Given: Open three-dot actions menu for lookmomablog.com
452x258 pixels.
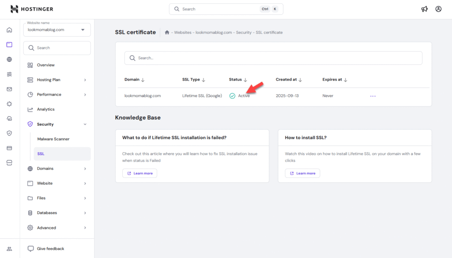Looking at the screenshot, I should coord(373,96).
